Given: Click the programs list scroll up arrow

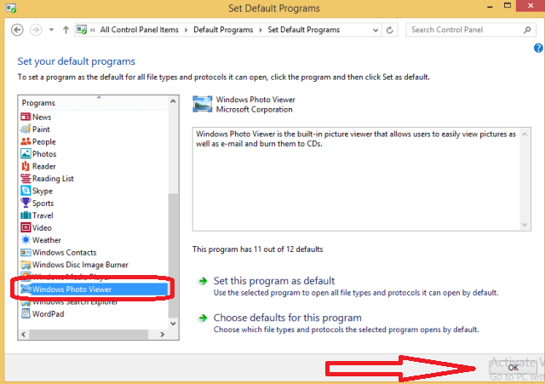Looking at the screenshot, I should 173,101.
